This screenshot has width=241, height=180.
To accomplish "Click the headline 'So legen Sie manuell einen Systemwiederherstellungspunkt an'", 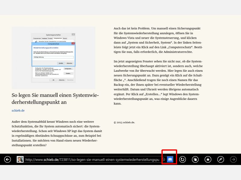I will tap(55, 99).
